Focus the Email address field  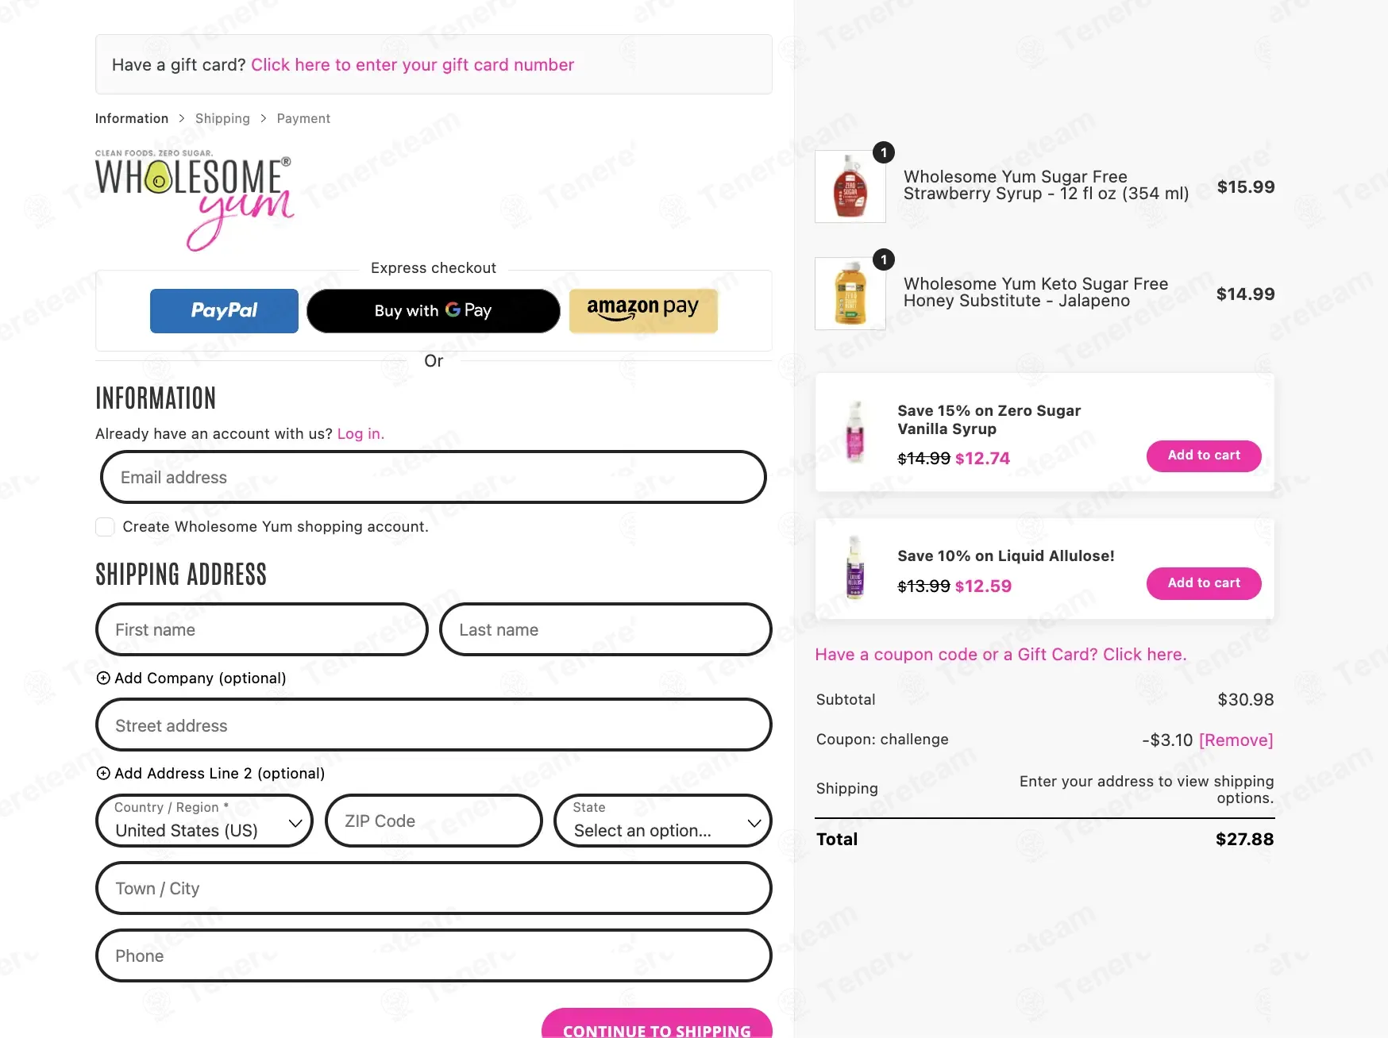click(x=434, y=477)
